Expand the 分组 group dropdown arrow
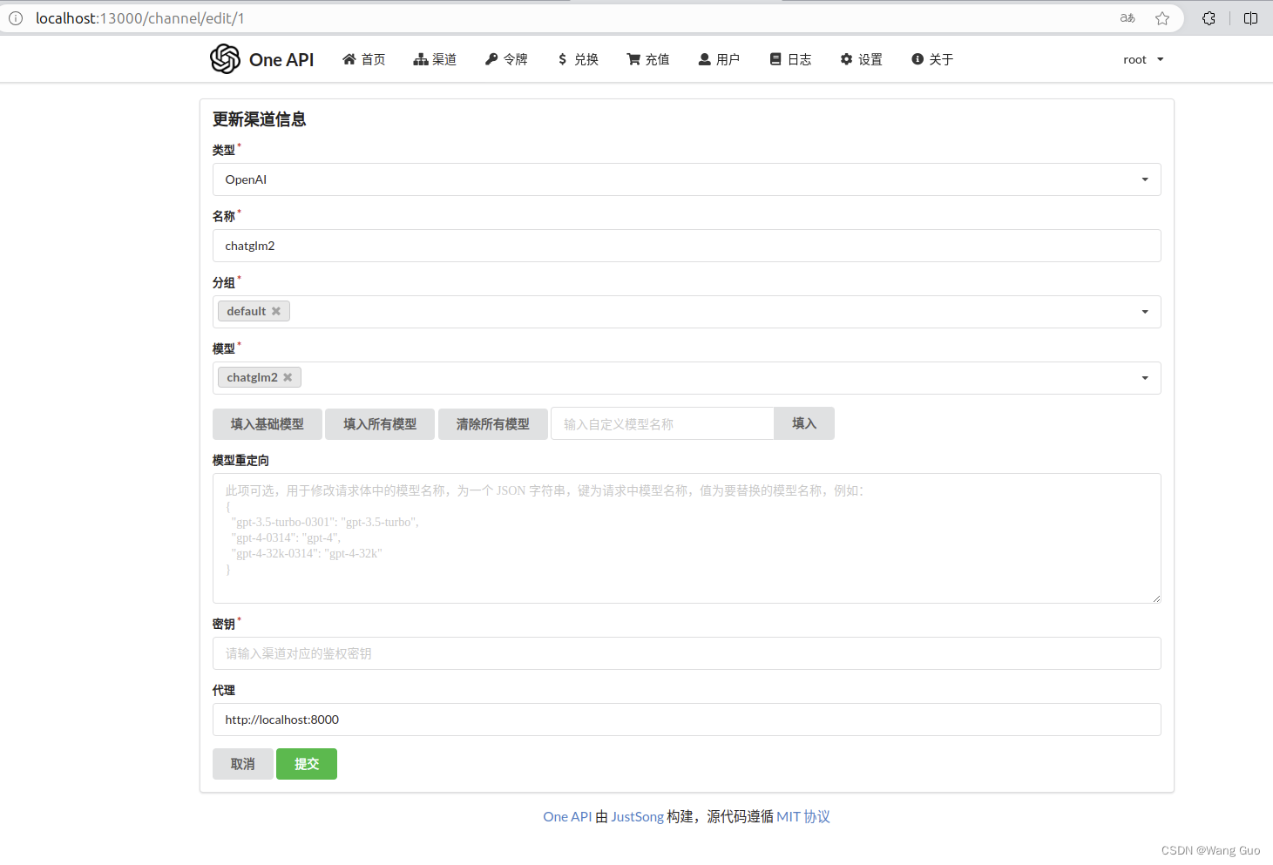1273x865 pixels. tap(1145, 312)
